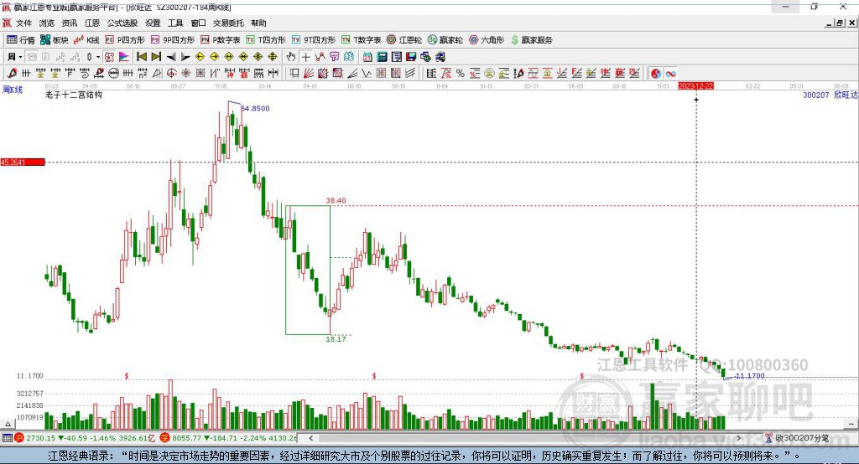Click the 老子十二宫结构 chart title

[x=74, y=95]
